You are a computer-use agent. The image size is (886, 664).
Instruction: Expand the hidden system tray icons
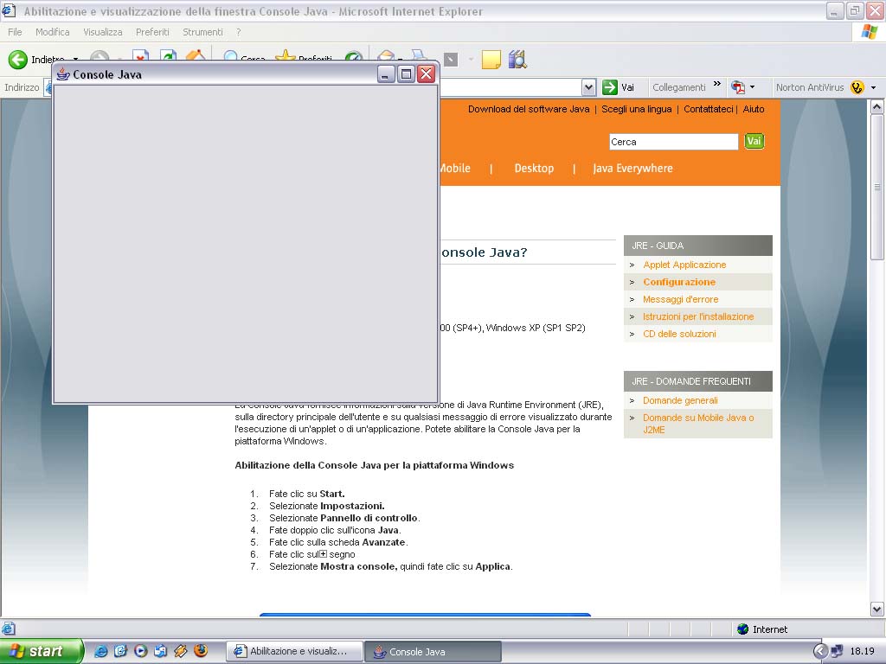pos(820,651)
